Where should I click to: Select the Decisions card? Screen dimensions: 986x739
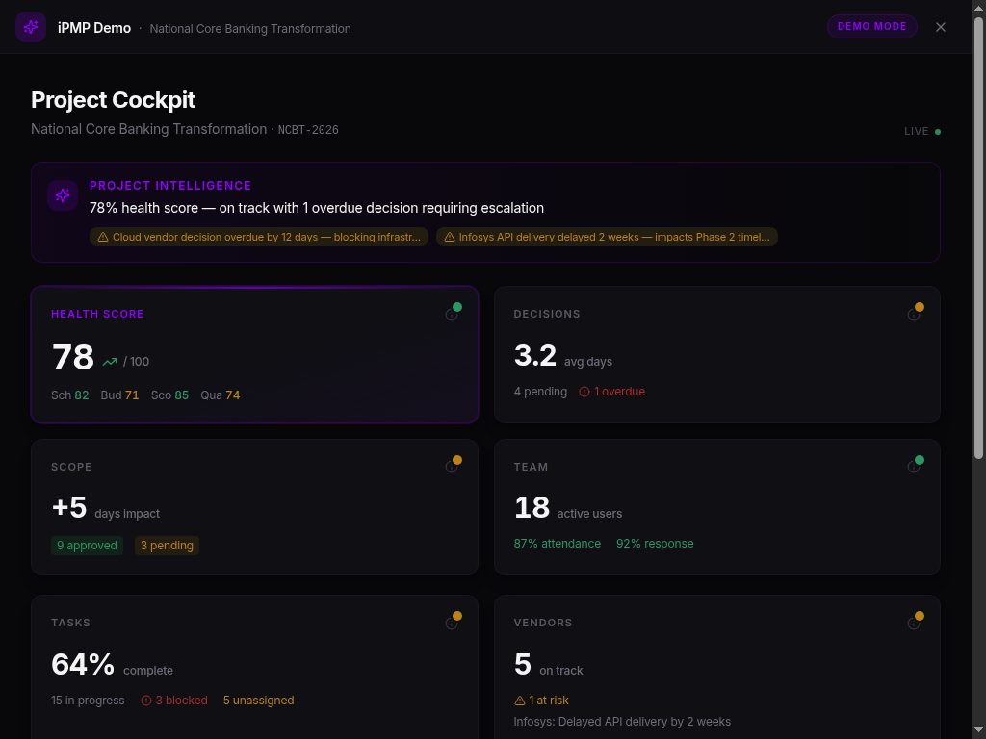(x=716, y=354)
